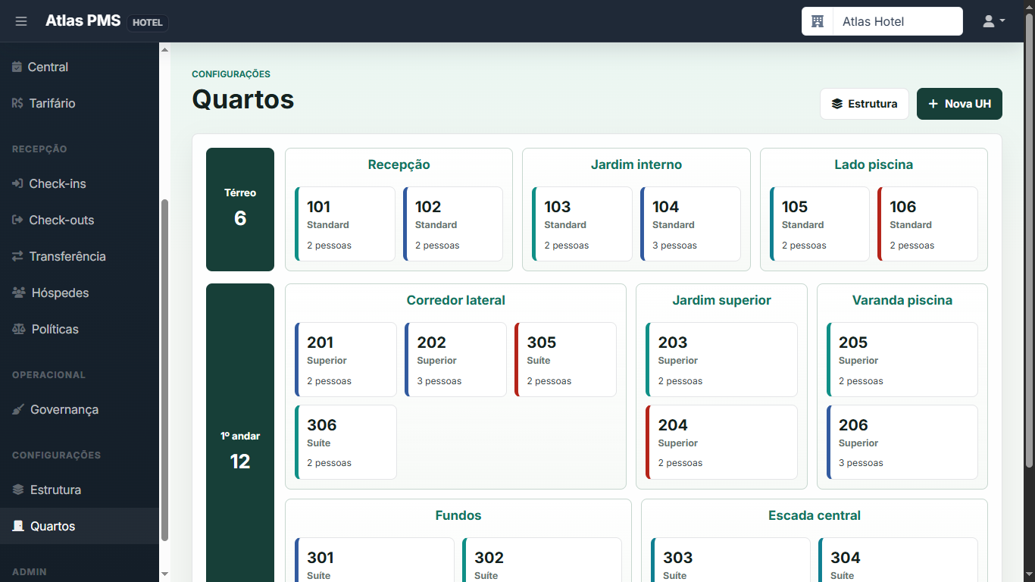Click the Estrutura button in header

click(x=865, y=104)
